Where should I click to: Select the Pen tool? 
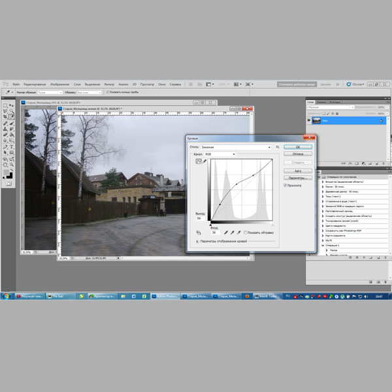[5, 147]
